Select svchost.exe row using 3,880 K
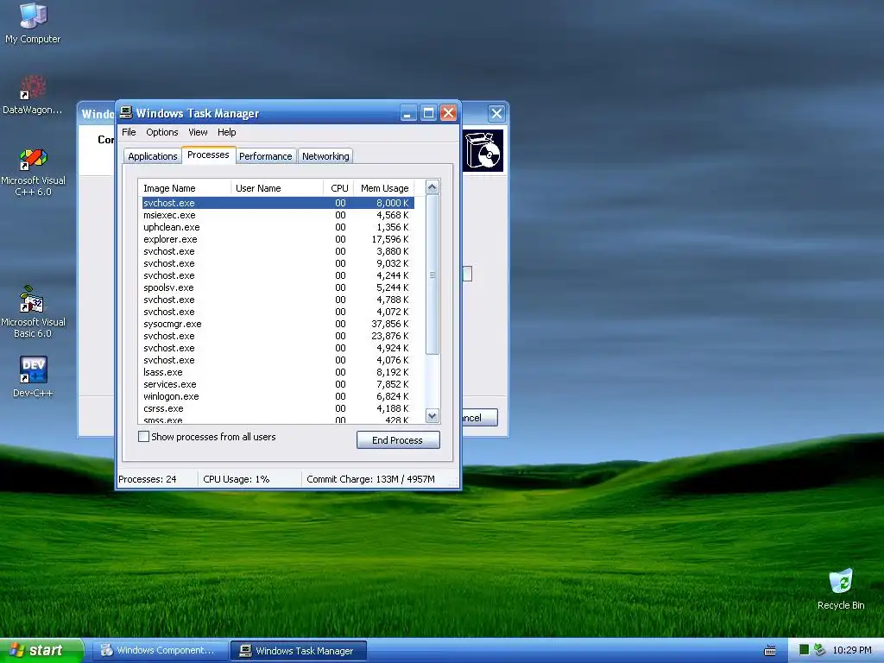 pos(278,251)
